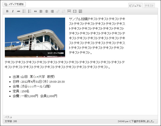Click the 会費：一般3,000円 list item
The image size is (161, 126).
(35, 96)
